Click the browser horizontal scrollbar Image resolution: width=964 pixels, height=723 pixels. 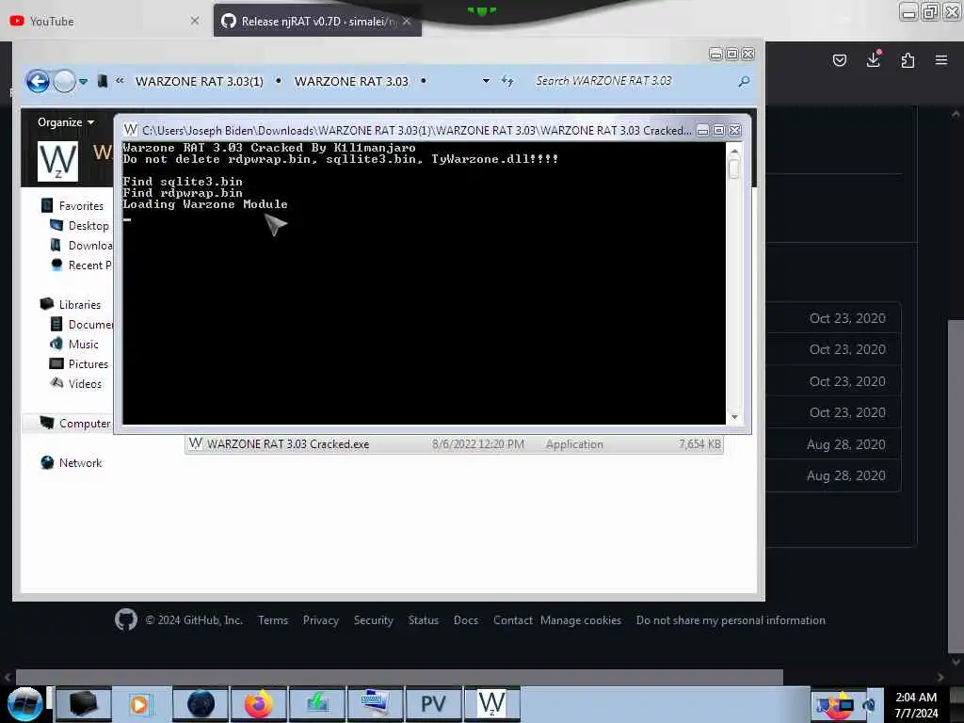point(399,676)
